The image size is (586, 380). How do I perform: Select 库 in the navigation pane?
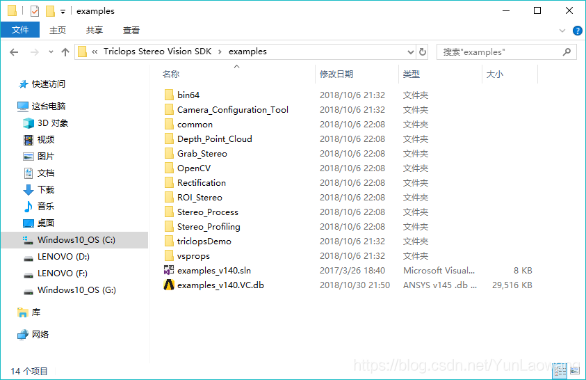tap(36, 312)
